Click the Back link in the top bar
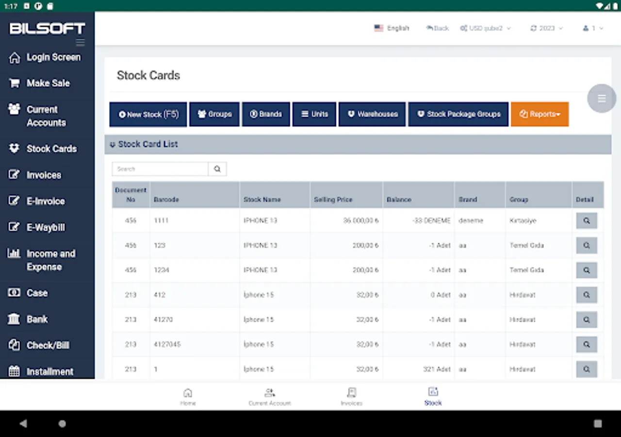The image size is (621, 437). coord(437,28)
